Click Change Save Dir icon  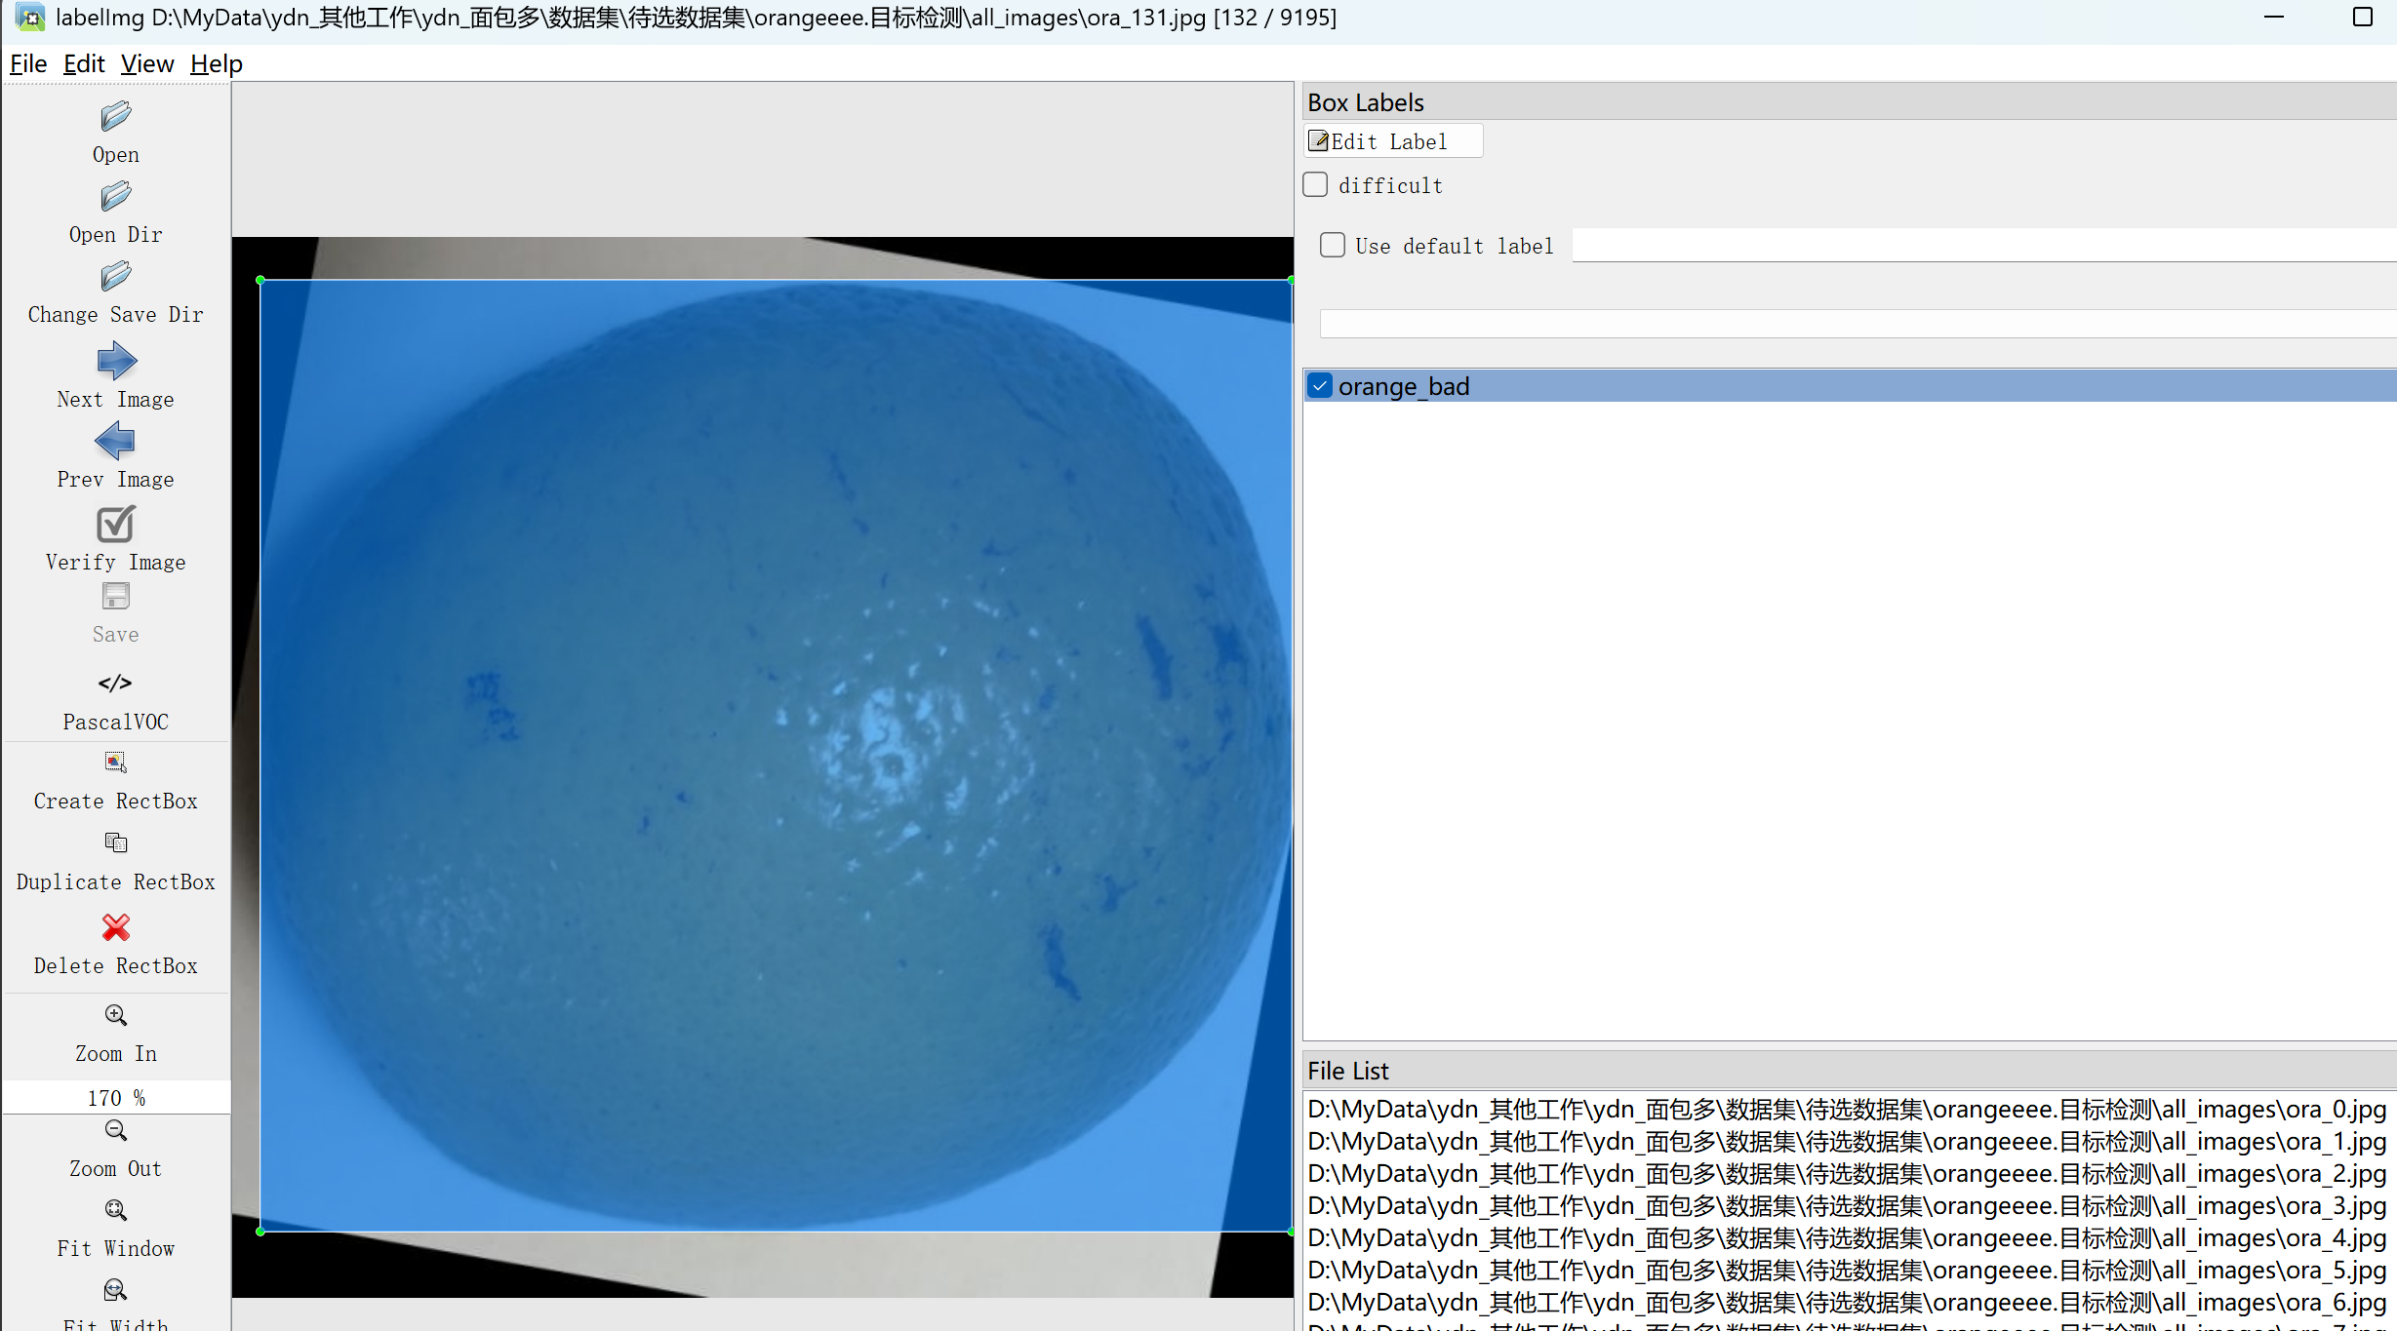click(x=115, y=277)
